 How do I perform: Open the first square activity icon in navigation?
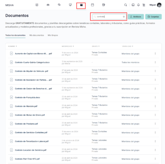37,5
